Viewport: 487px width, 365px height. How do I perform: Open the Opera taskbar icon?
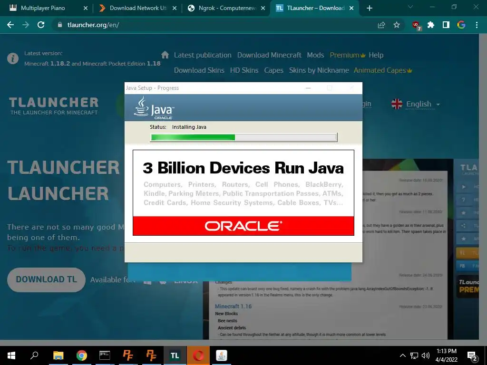click(198, 355)
